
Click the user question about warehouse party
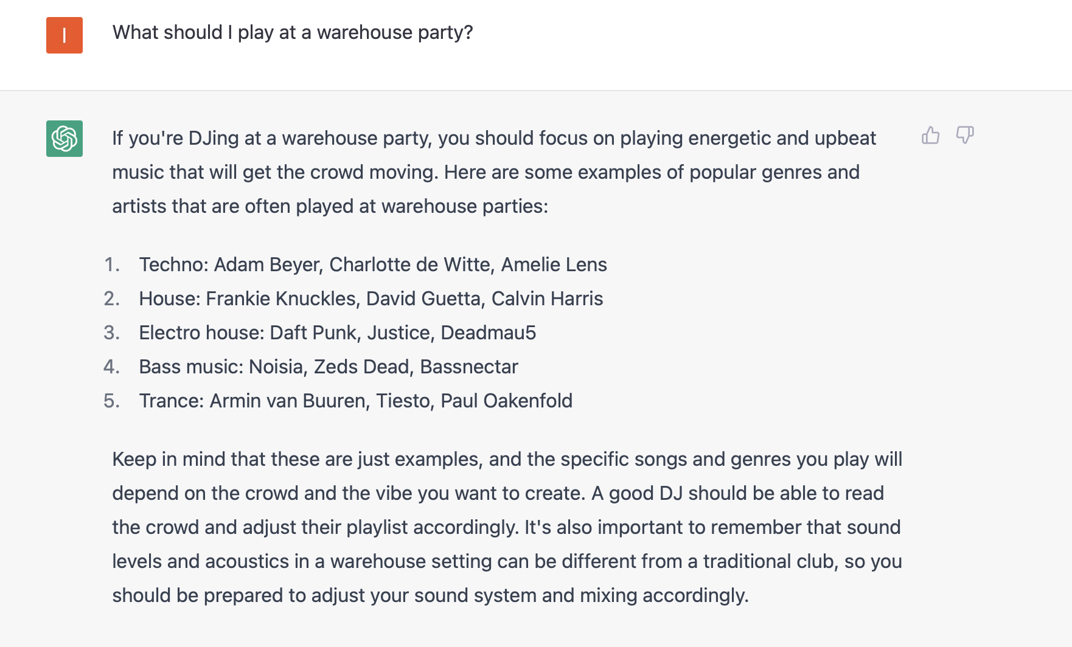(x=293, y=32)
